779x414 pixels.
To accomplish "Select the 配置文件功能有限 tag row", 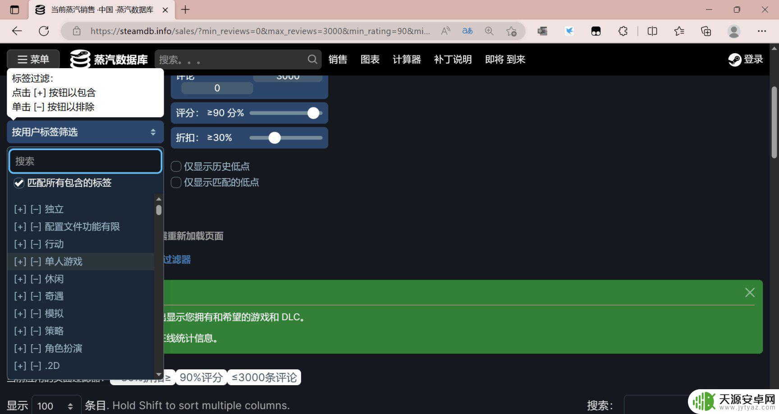I will 81,227.
